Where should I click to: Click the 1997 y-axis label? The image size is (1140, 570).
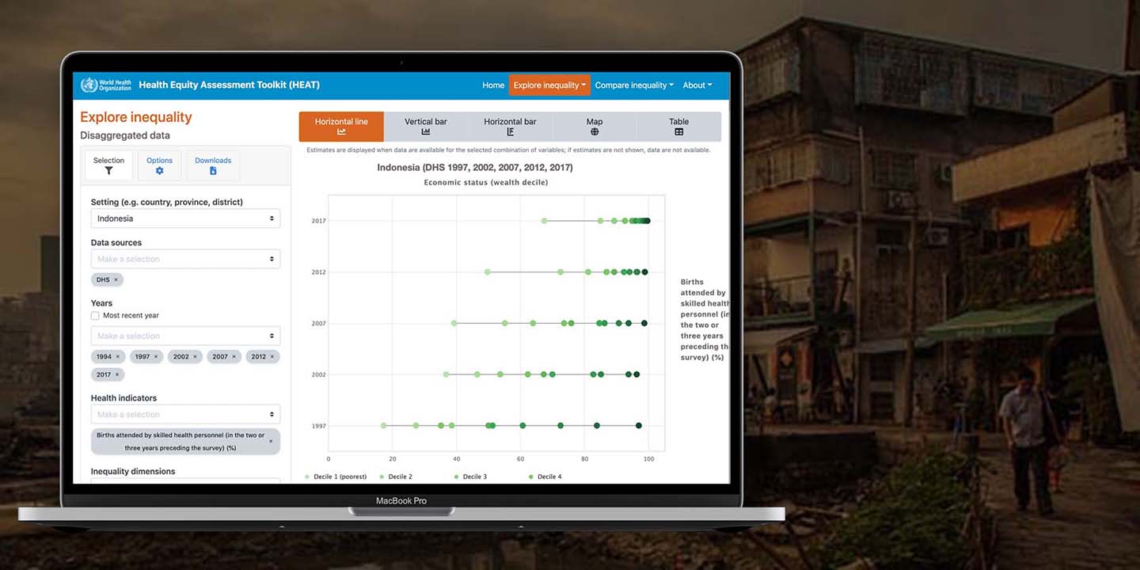pyautogui.click(x=318, y=426)
